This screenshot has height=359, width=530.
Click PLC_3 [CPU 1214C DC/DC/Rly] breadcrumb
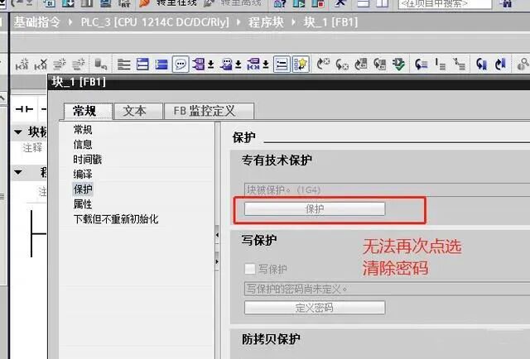point(155,22)
